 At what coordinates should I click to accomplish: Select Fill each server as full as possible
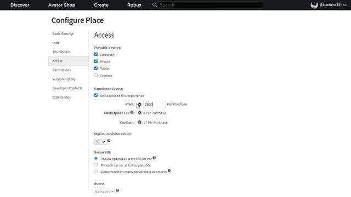coord(96,165)
